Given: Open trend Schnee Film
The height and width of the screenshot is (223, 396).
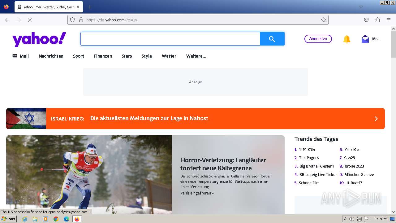Looking at the screenshot, I should point(309,183).
